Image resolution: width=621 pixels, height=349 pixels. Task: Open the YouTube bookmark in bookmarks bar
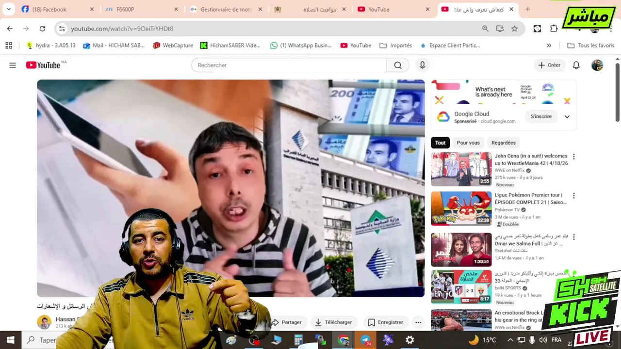click(x=356, y=45)
